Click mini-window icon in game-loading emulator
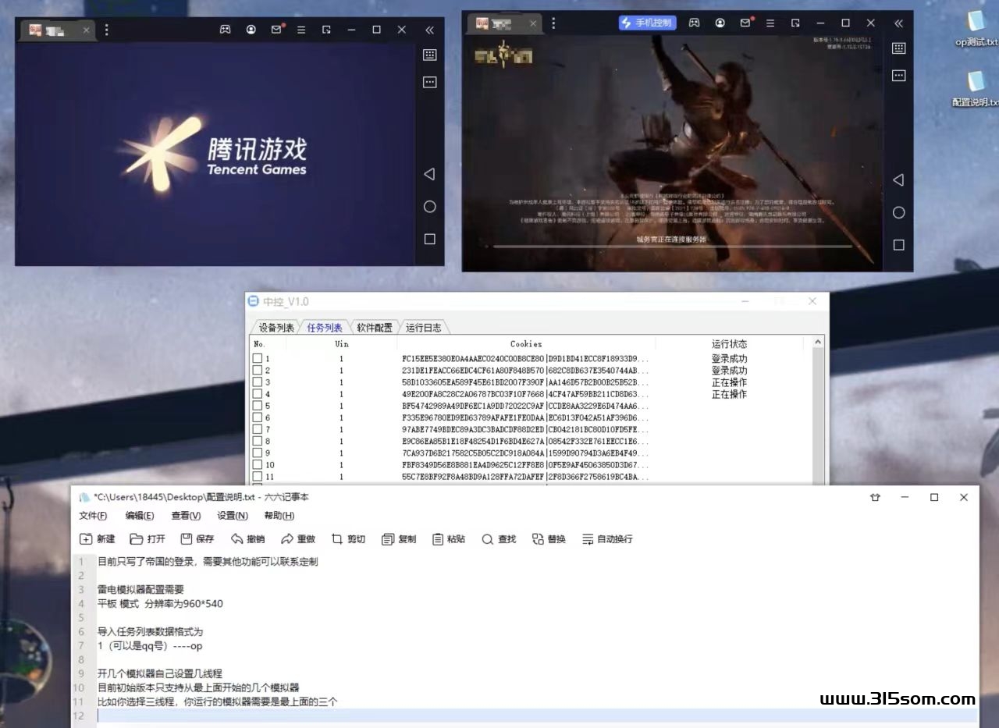 point(795,23)
